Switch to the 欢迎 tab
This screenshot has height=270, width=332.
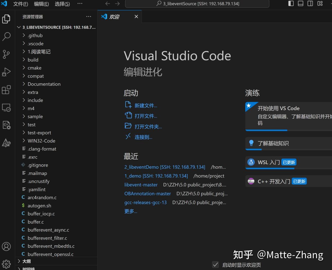(115, 16)
